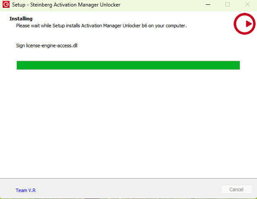Screen dimensions: 257x199
Task: Click the play triangle inside the red logo
Action: coord(249,24)
